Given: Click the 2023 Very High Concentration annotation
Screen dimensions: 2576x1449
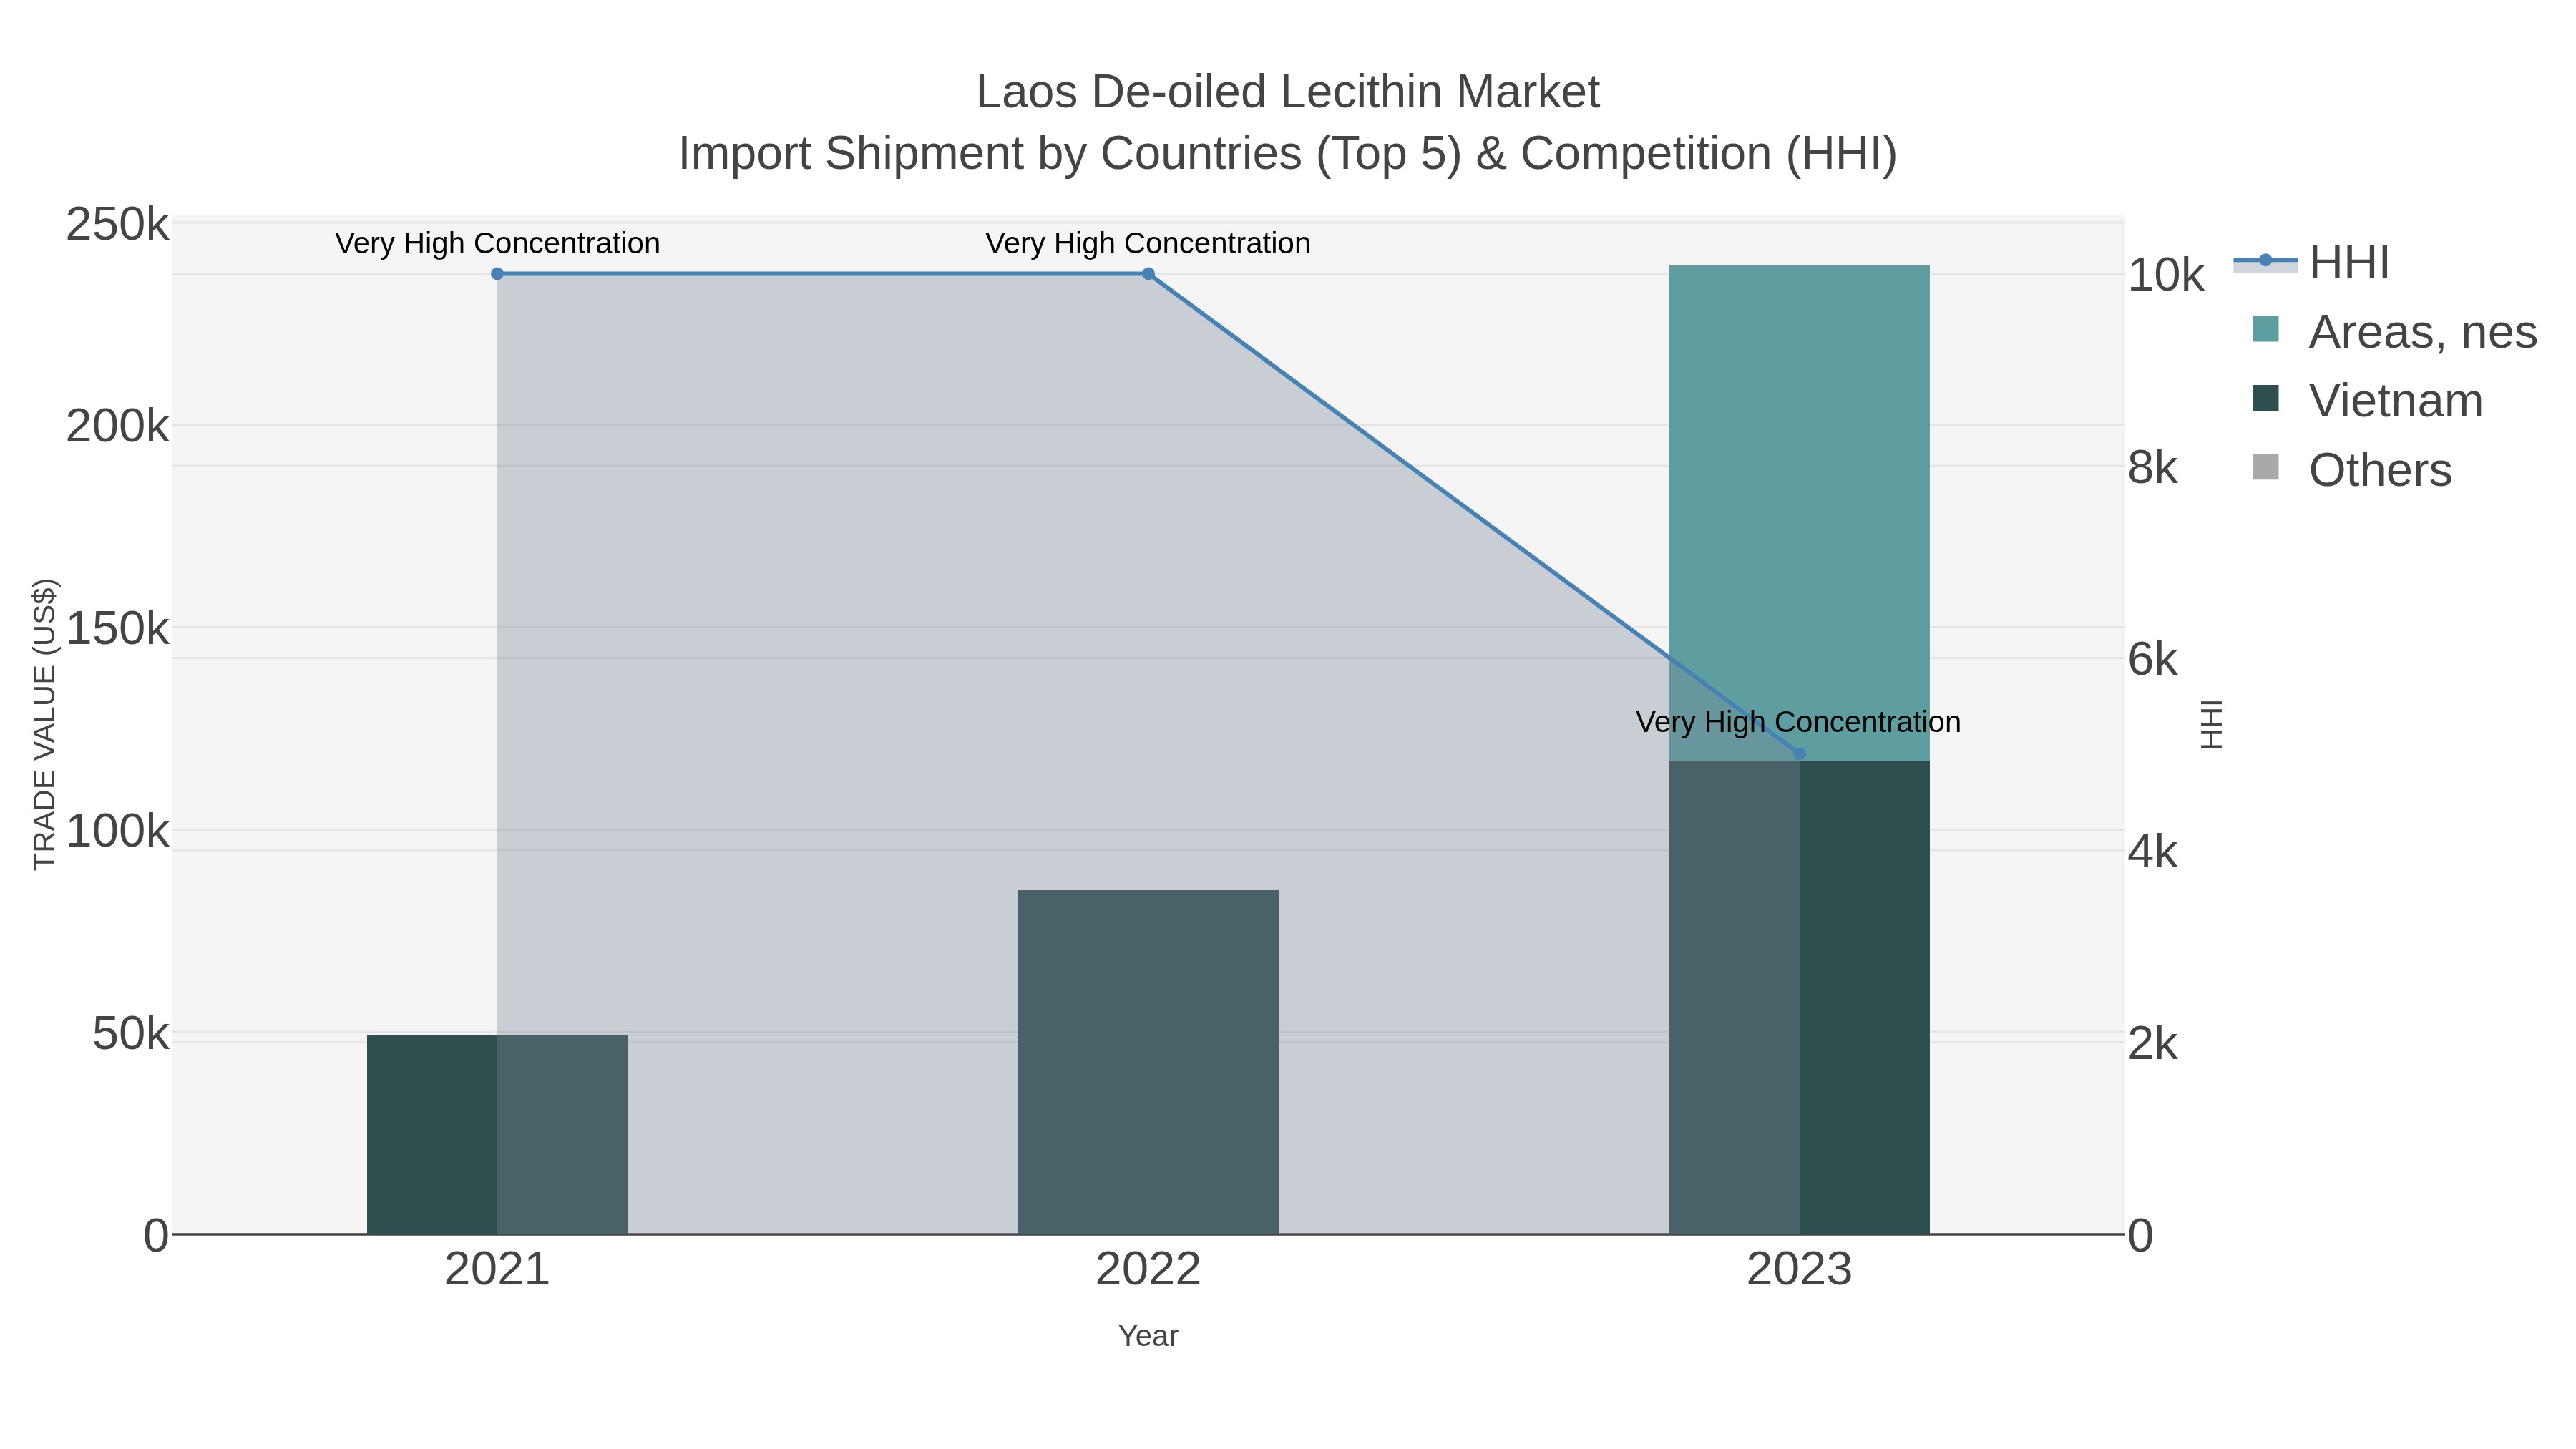Looking at the screenshot, I should [x=1798, y=722].
